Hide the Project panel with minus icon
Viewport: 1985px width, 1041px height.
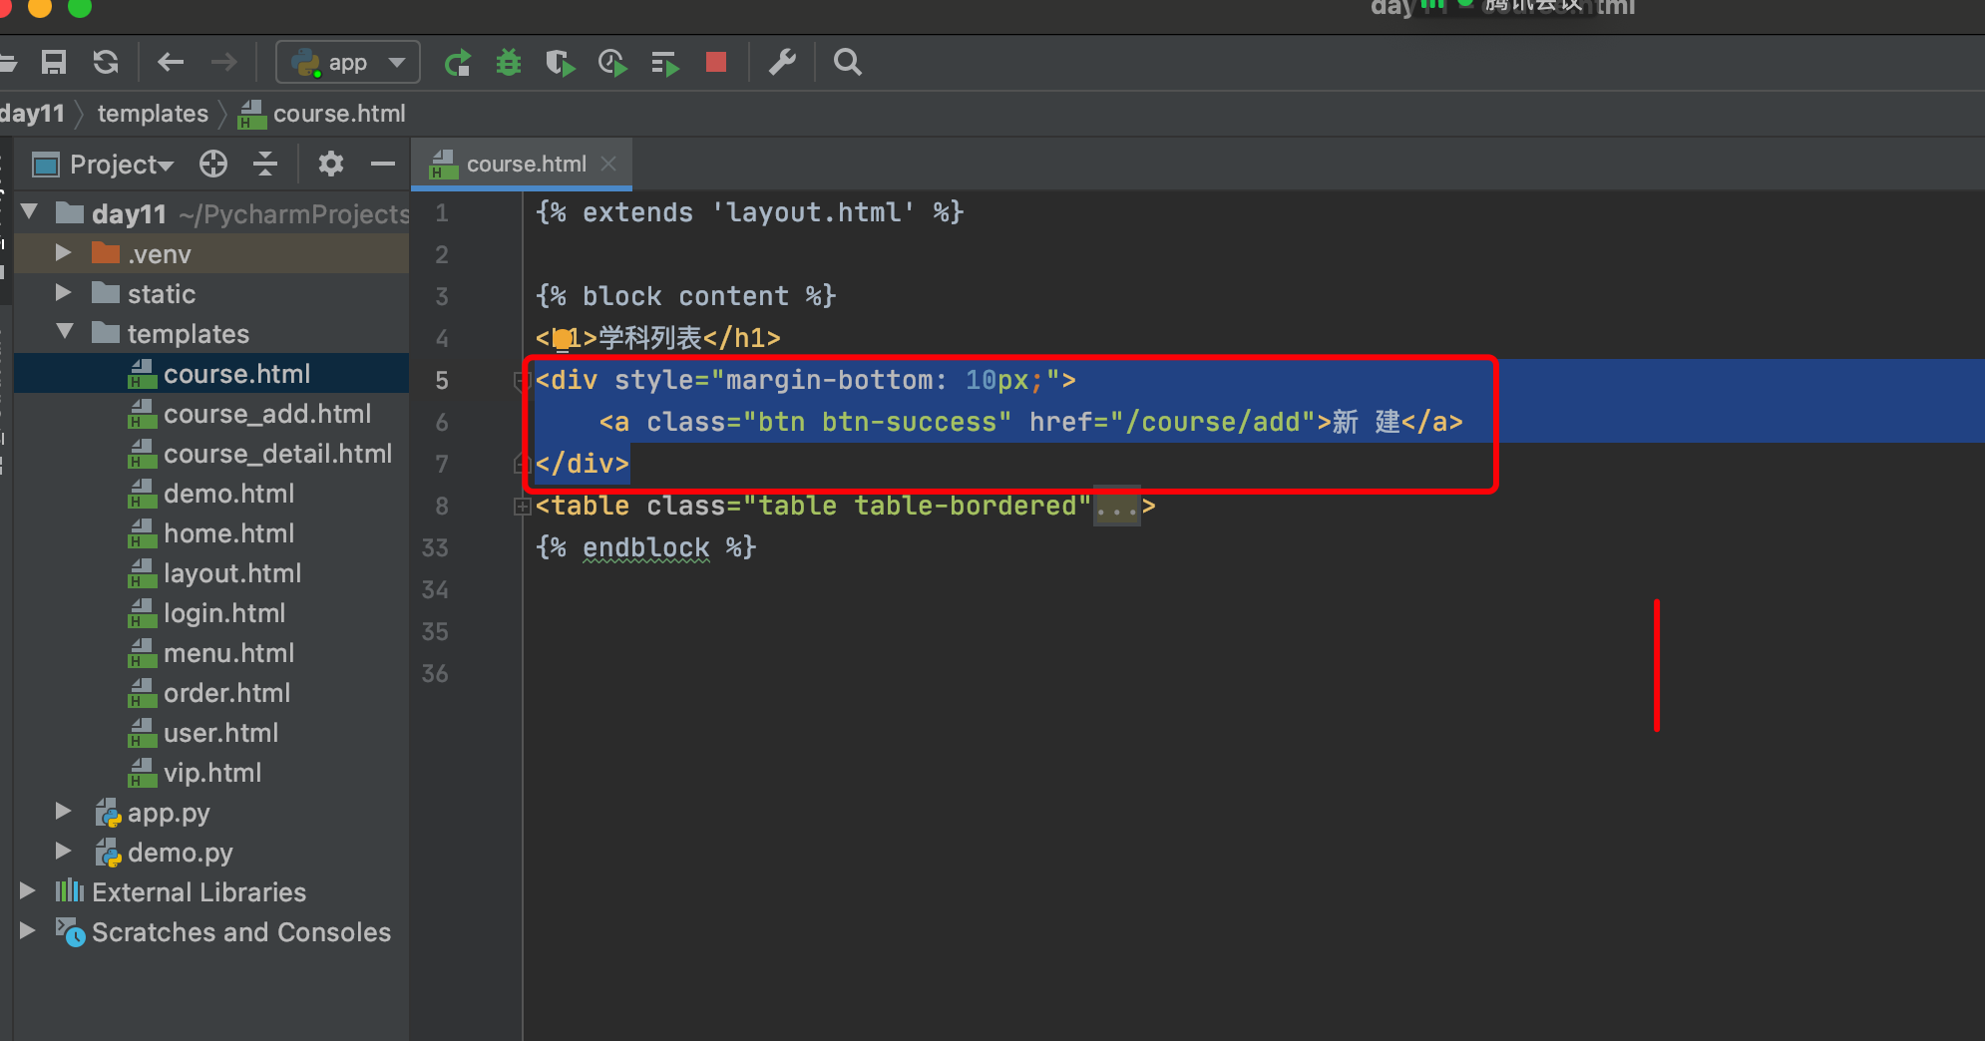pyautogui.click(x=383, y=164)
